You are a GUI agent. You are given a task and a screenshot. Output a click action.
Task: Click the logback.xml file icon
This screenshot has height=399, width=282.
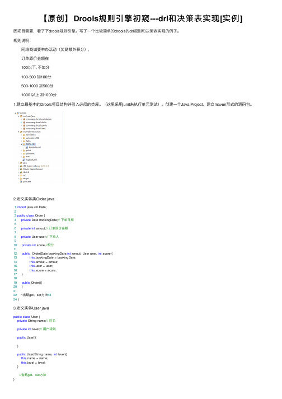coord(24,160)
